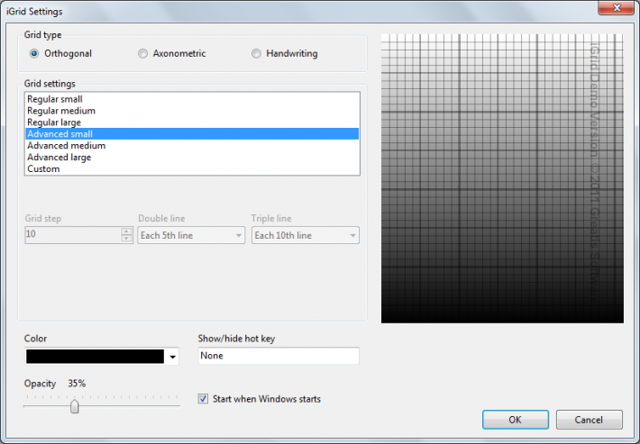The image size is (640, 444).
Task: Click the Cancel button
Action: click(x=589, y=420)
